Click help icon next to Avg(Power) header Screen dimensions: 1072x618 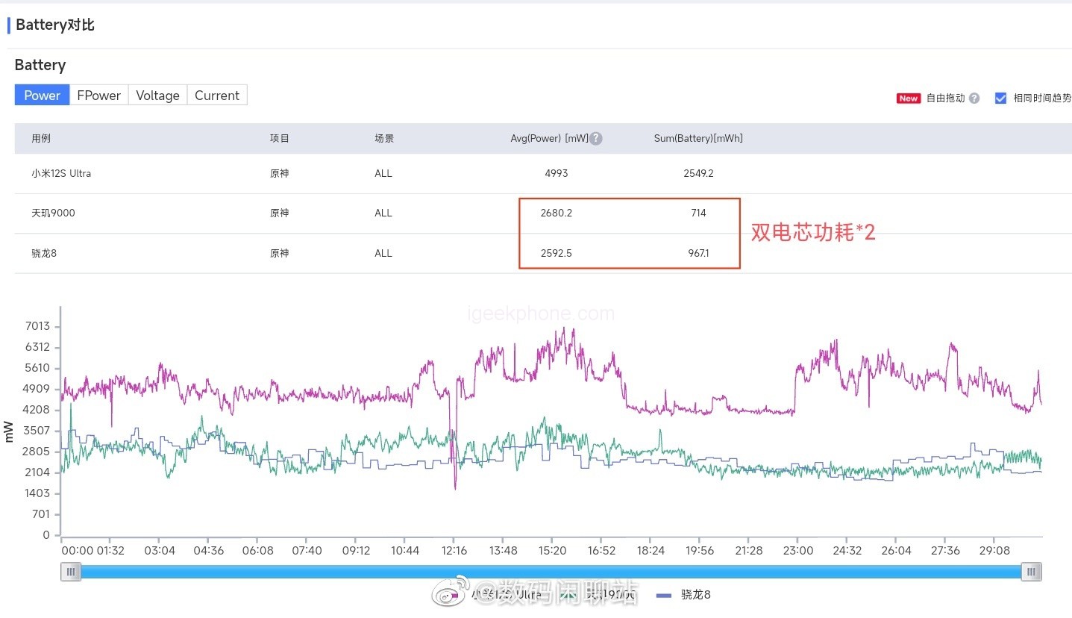(596, 139)
